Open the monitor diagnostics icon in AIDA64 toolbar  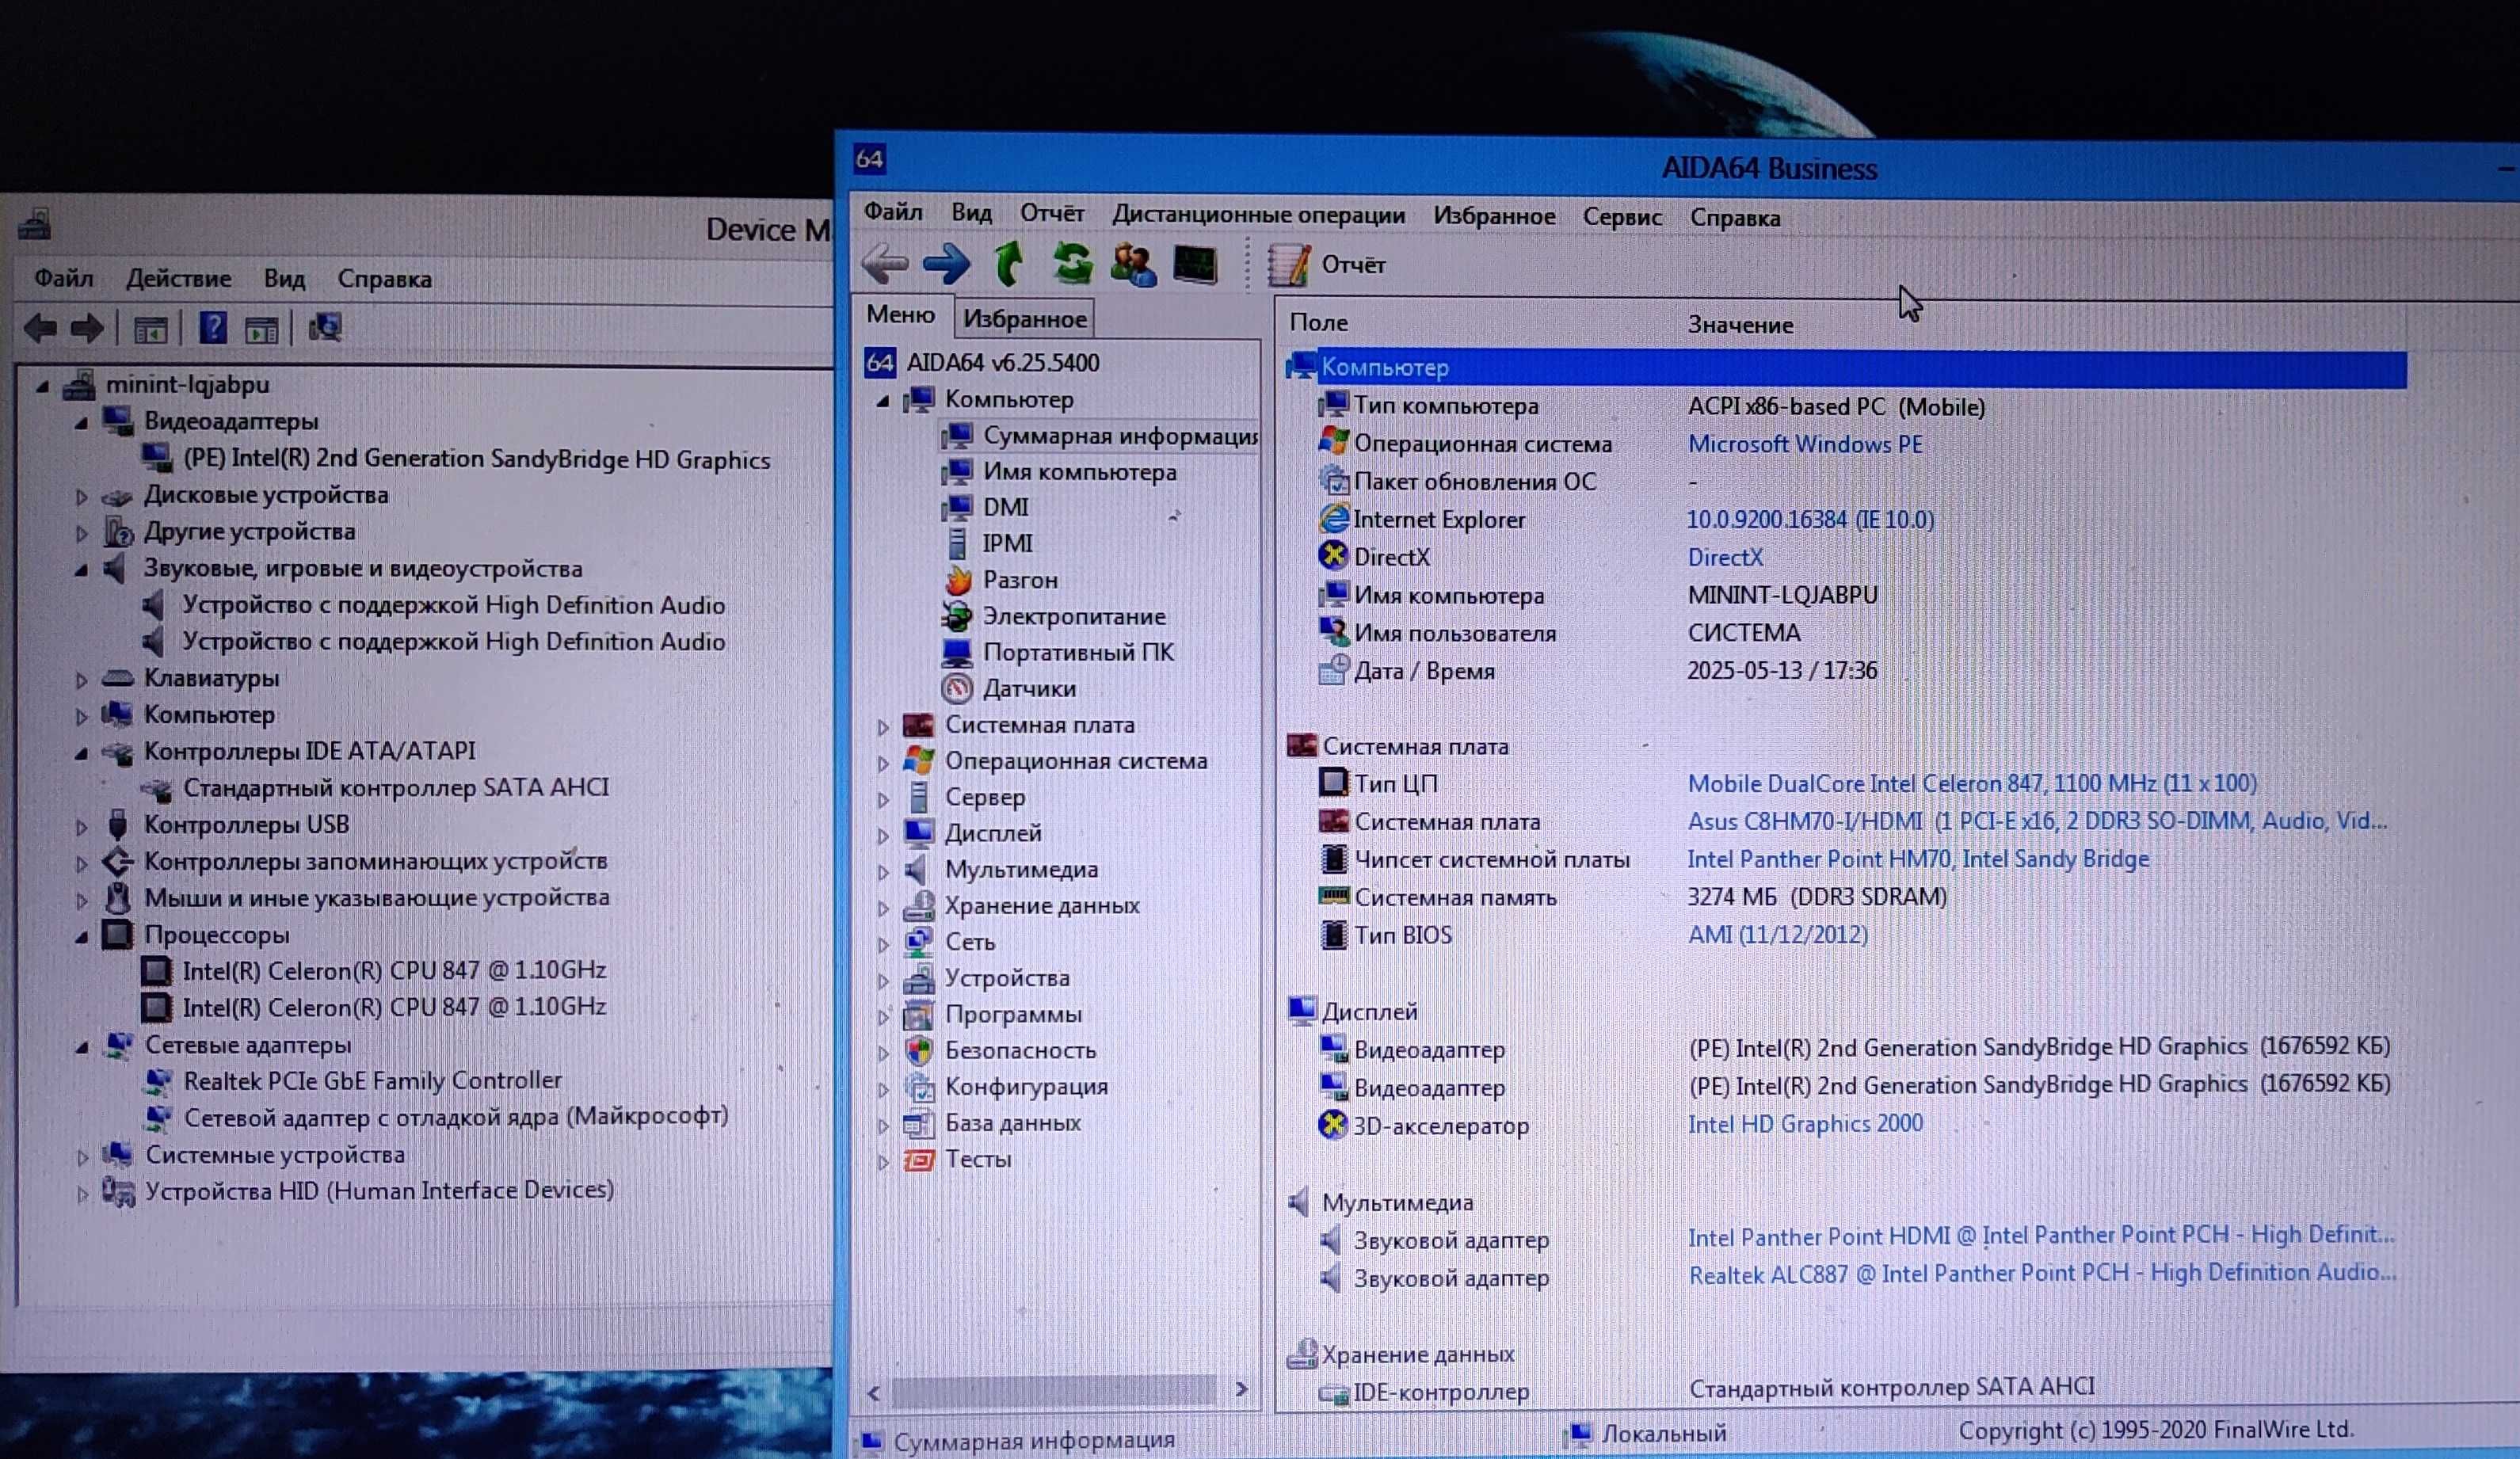[x=1195, y=265]
